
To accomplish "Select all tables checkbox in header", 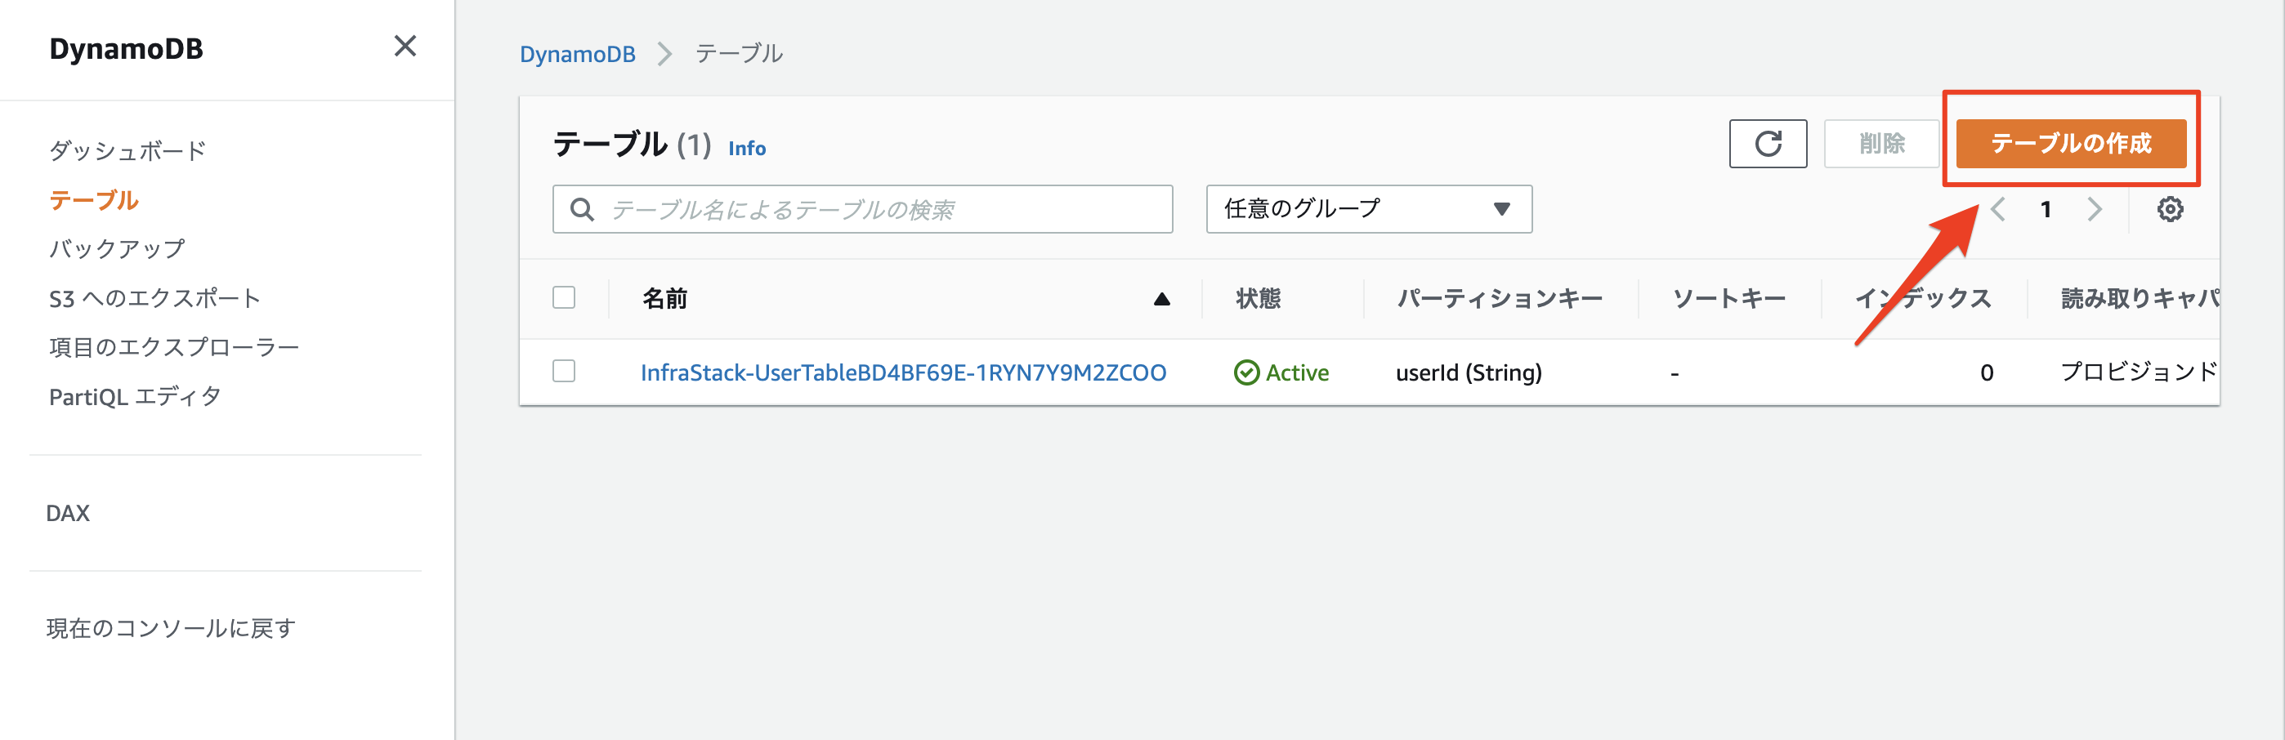I will coord(564,298).
